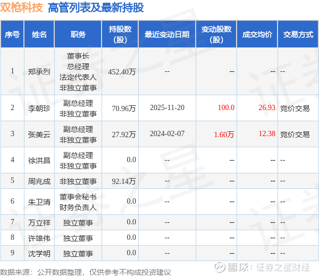Screen dimensions: 319x277
Task: Click 法定代表人 in 郑承烈's position cell
Action: 78,77
